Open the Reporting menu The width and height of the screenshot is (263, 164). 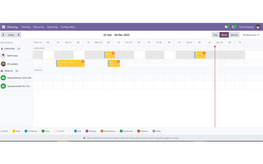coord(52,27)
